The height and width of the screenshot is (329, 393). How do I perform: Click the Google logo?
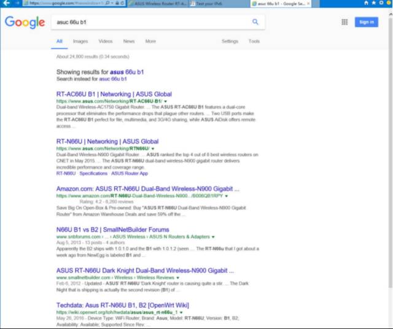coord(25,22)
